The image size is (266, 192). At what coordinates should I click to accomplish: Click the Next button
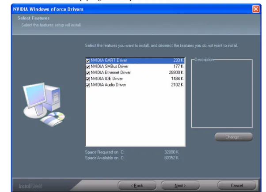[x=180, y=185]
